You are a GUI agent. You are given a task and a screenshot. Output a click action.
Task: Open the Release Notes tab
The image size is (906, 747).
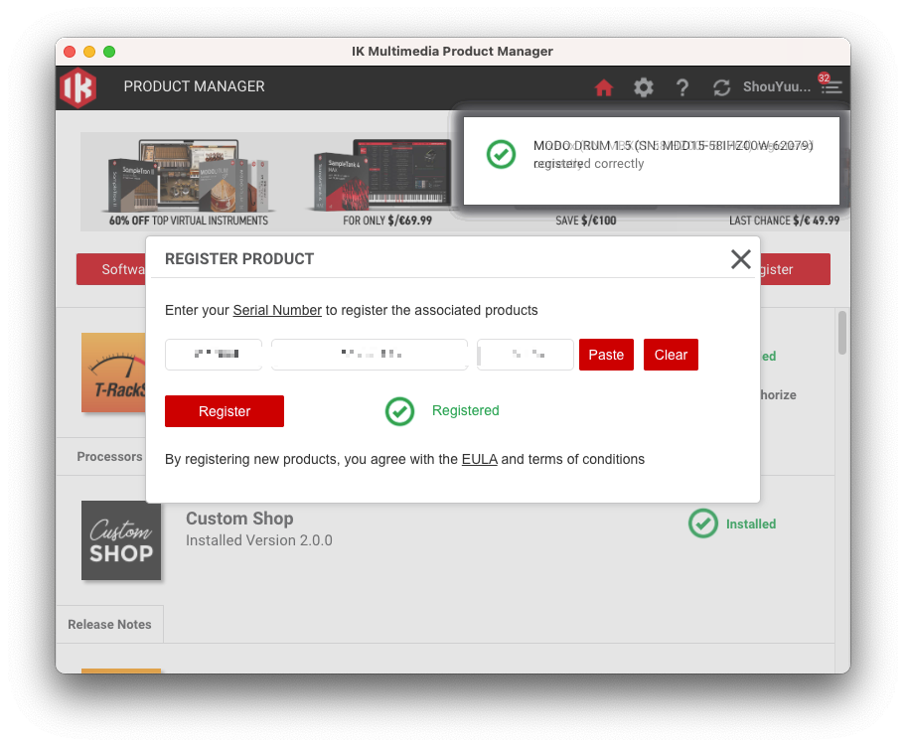110,625
